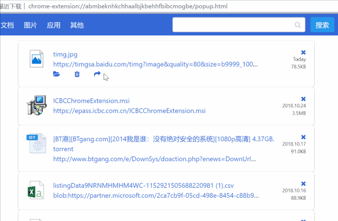
Task: Click the magnifier icon in search box
Action: [298, 25]
